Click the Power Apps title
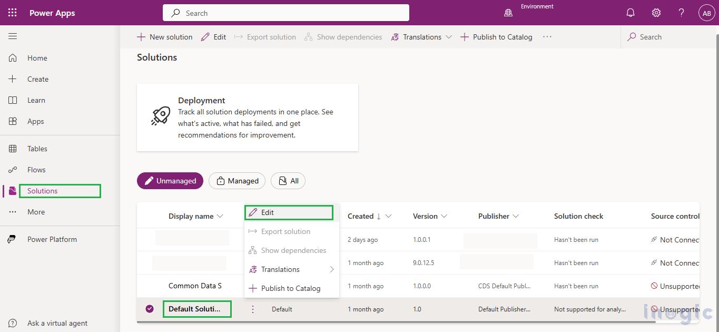Screen dimensions: 719x332 pyautogui.click(x=52, y=13)
